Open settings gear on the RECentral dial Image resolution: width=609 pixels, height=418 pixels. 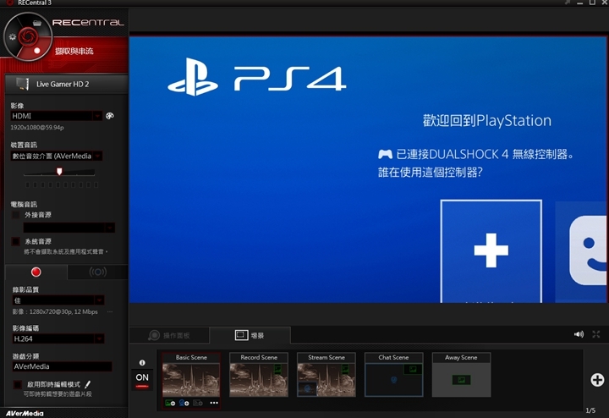pos(13,37)
